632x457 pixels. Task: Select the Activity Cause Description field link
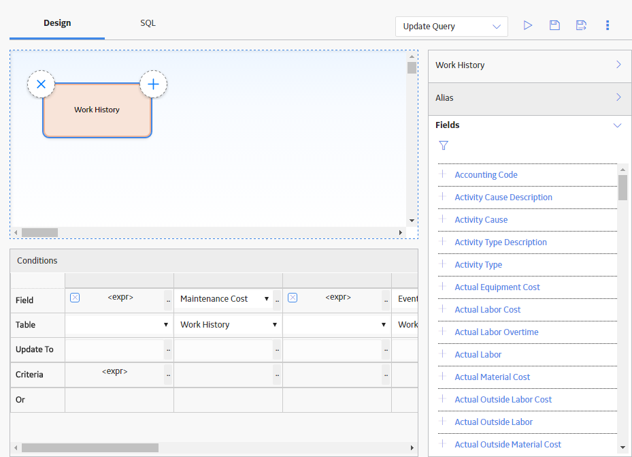[x=503, y=198]
